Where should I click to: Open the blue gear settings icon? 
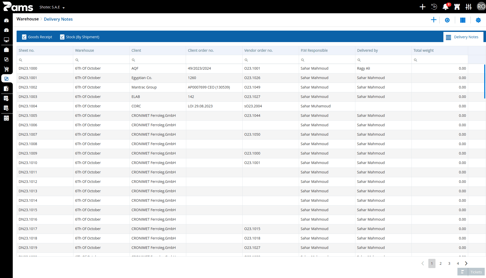pos(478,20)
